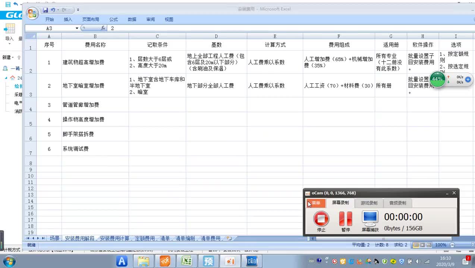
Task: Switch to Page Layout view in status bar
Action: coord(422,245)
